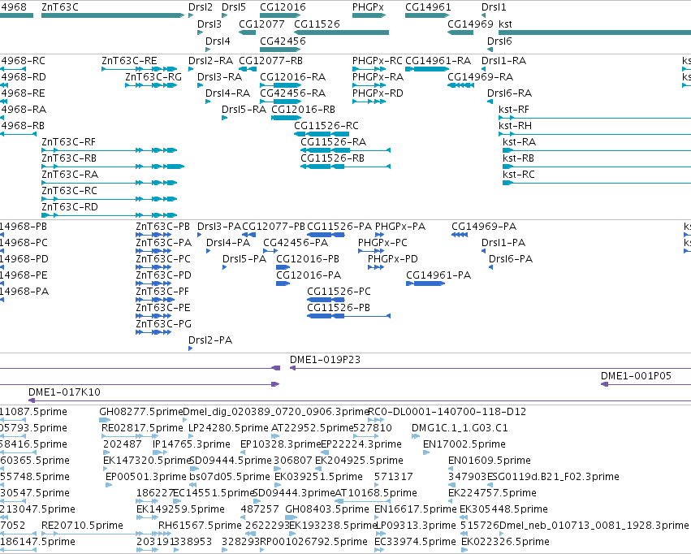Select protein ZnT63C-PB
The height and width of the screenshot is (554, 691).
click(x=162, y=226)
